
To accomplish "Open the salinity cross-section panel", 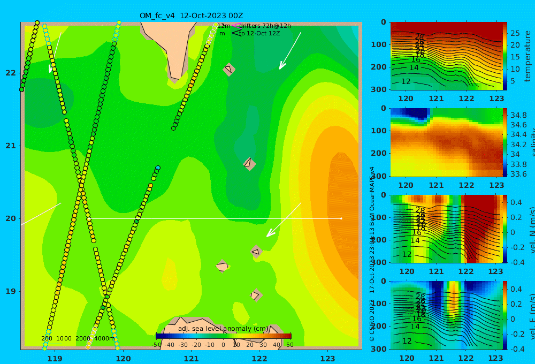I will click(x=446, y=142).
